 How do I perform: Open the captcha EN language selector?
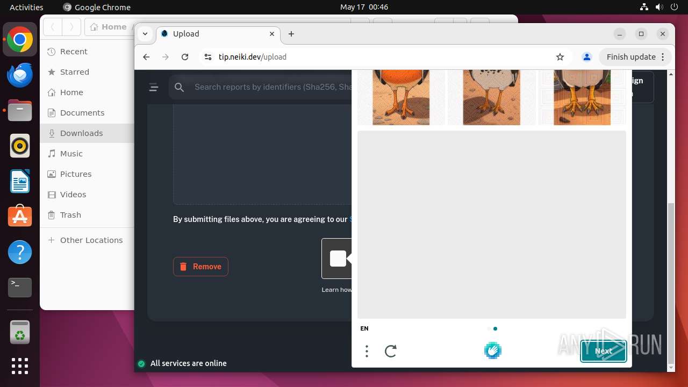point(364,328)
